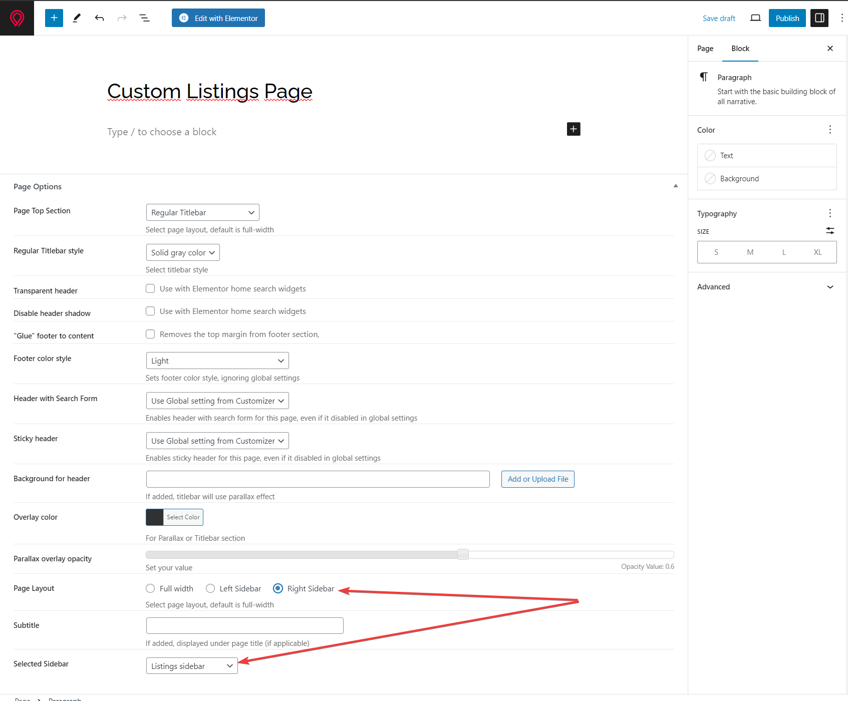Click into the Subtitle text field

(x=244, y=625)
